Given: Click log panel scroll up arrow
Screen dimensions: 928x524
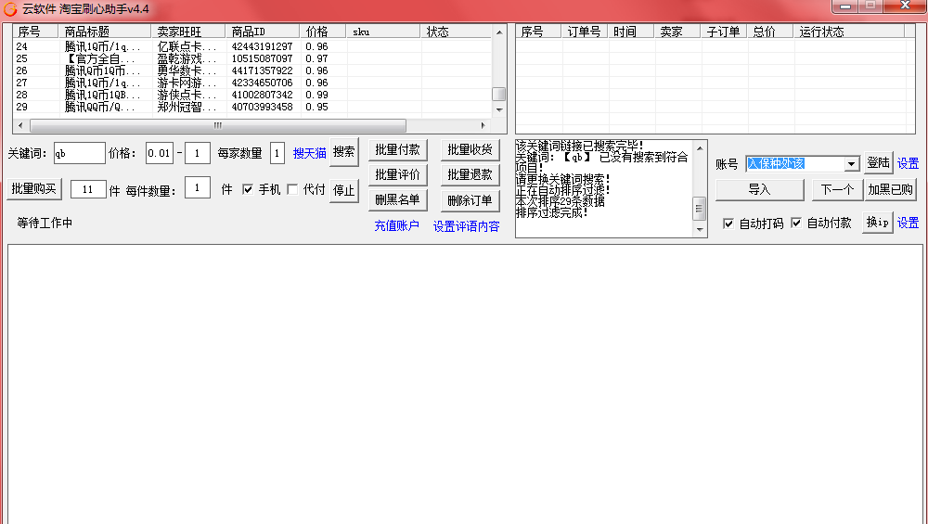Looking at the screenshot, I should (x=700, y=147).
